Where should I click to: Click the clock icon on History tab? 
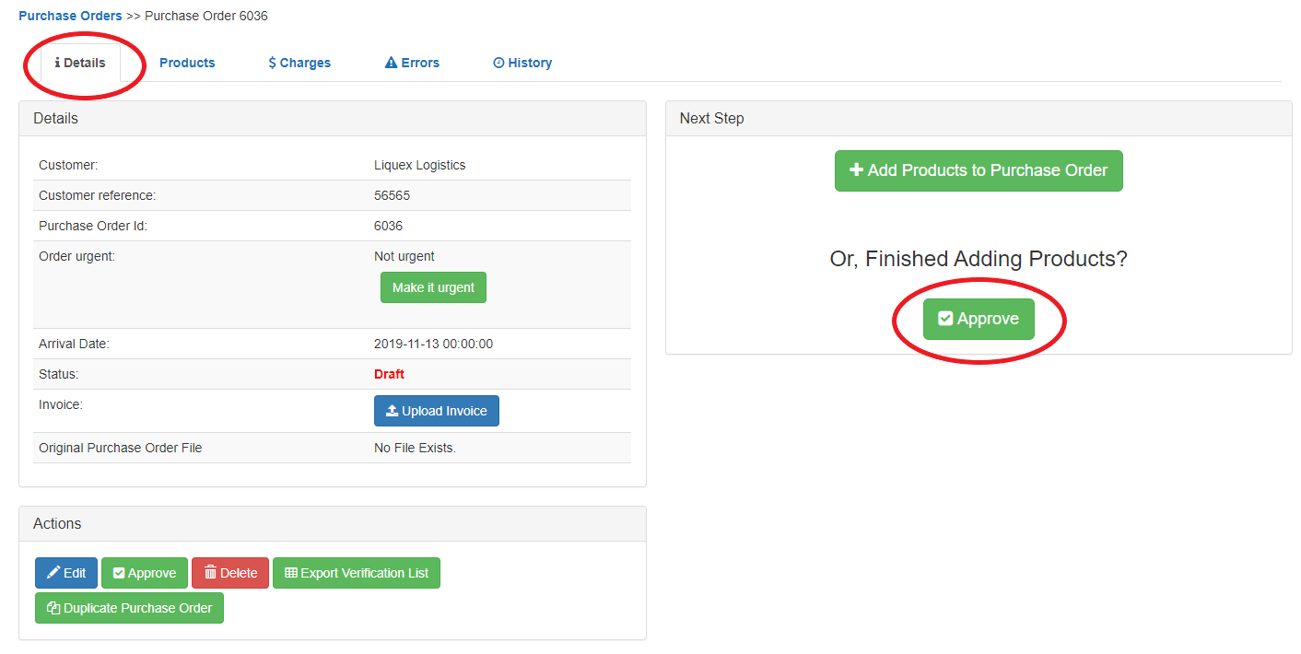(x=498, y=63)
